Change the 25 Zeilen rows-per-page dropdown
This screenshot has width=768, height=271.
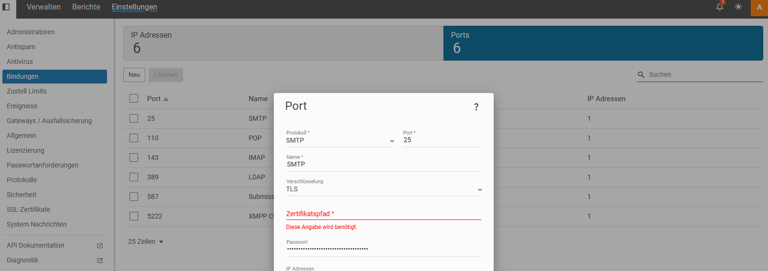coord(146,242)
